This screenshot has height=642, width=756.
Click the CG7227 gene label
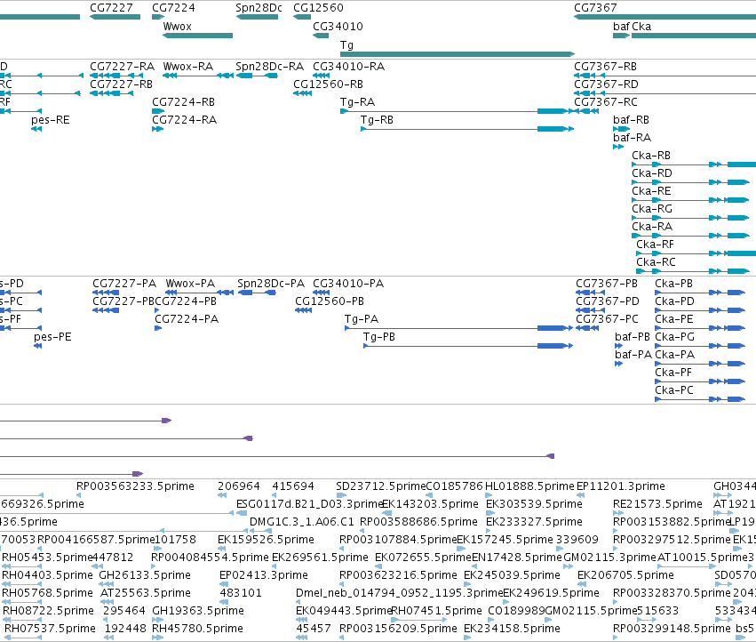[x=111, y=8]
